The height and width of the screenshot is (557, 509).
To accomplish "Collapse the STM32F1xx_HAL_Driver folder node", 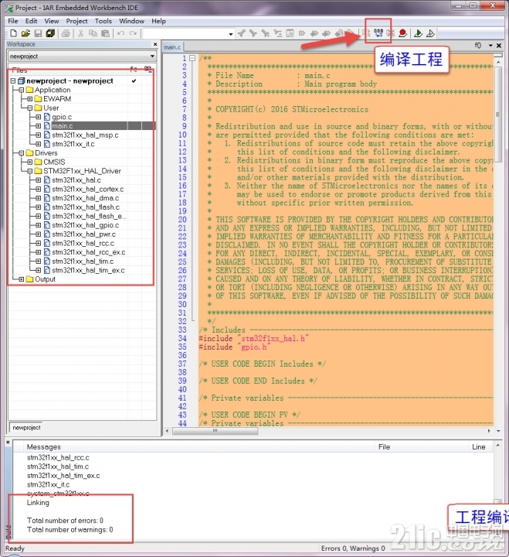I will [x=30, y=171].
